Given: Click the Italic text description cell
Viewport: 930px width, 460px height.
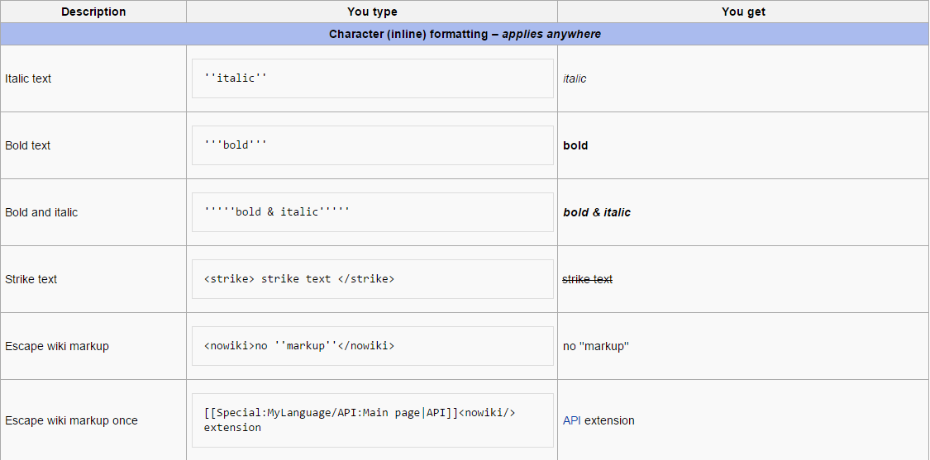Looking at the screenshot, I should pyautogui.click(x=28, y=78).
